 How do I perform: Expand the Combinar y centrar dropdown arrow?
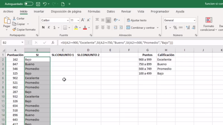point(158,28)
